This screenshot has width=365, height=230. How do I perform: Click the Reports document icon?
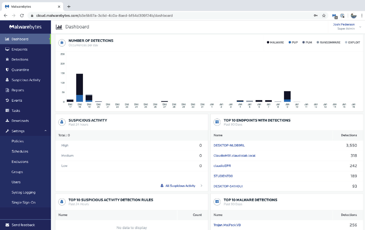point(7,90)
